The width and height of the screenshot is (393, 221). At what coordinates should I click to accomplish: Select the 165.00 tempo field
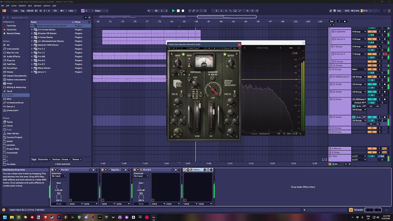(30, 11)
